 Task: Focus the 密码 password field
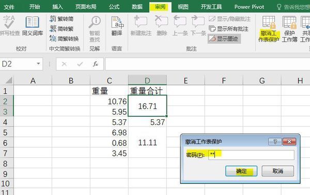tap(251, 155)
